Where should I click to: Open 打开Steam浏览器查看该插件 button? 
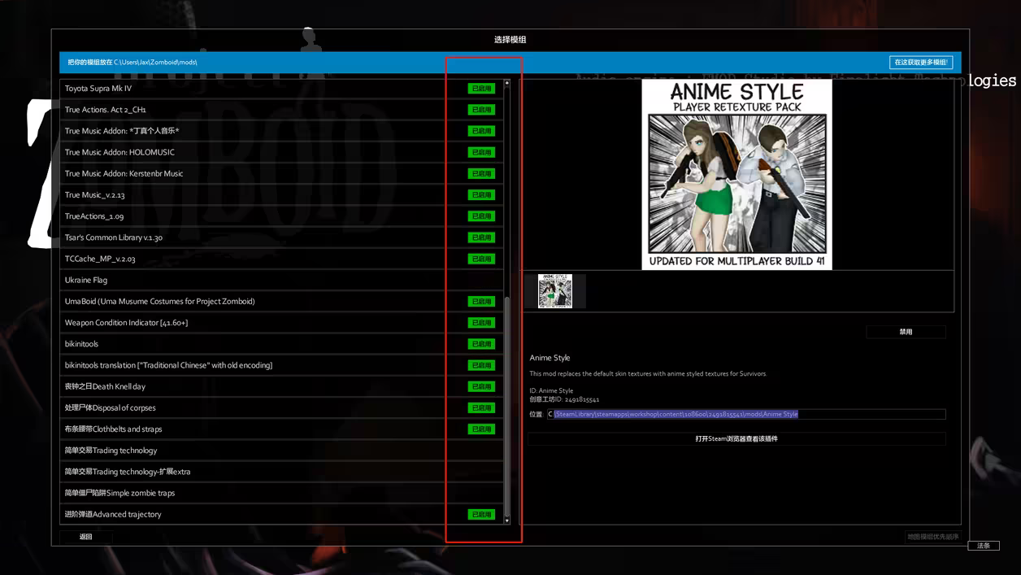click(736, 438)
